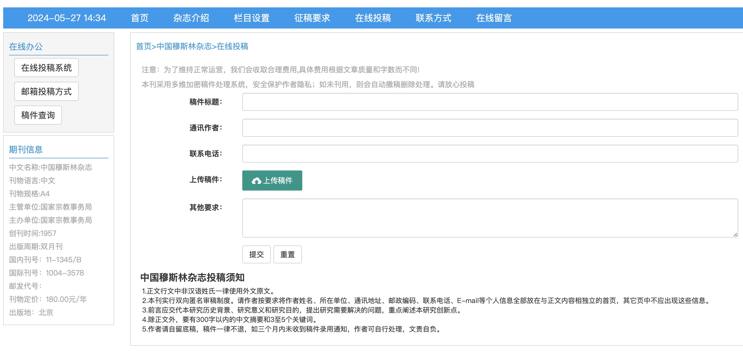743x351 pixels.
Task: Select the 在线办公 sidebar heading
Action: tap(26, 46)
